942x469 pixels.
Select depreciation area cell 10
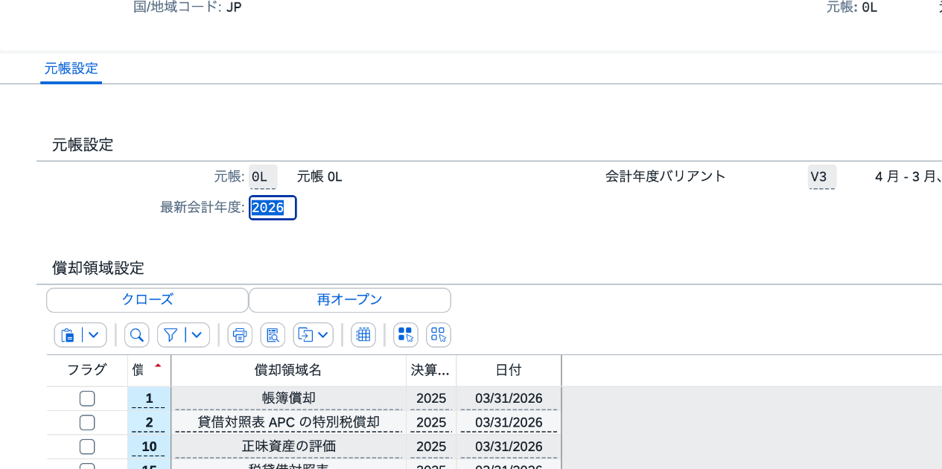tap(149, 447)
